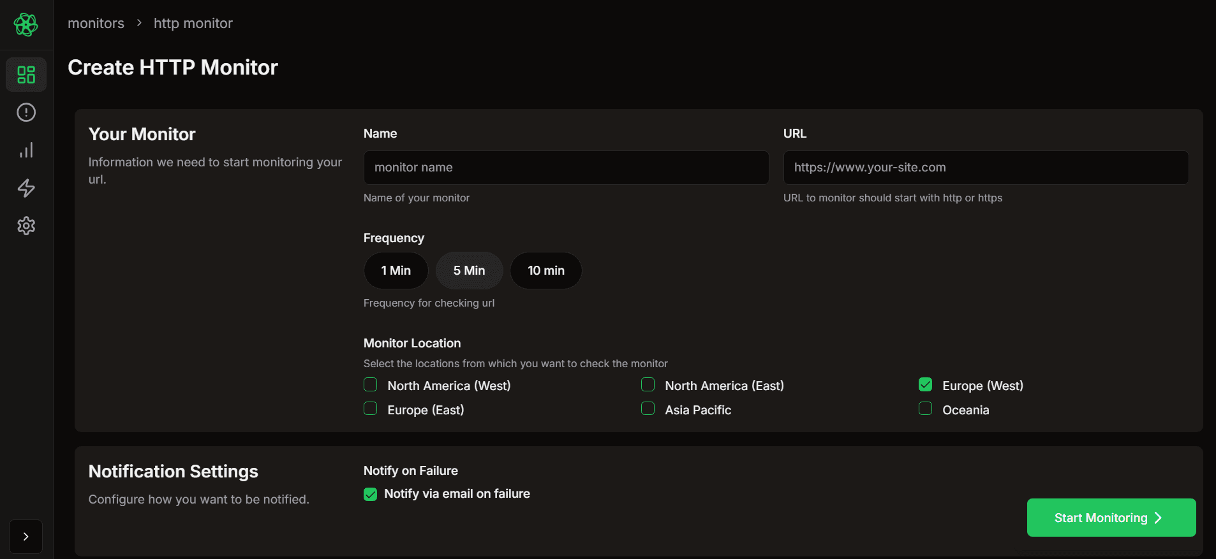Expand the sidebar with the arrow button
Viewport: 1216px width, 559px height.
(x=26, y=537)
